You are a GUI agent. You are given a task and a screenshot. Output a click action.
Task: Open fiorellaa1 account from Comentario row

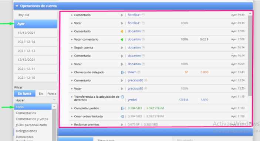click(134, 15)
